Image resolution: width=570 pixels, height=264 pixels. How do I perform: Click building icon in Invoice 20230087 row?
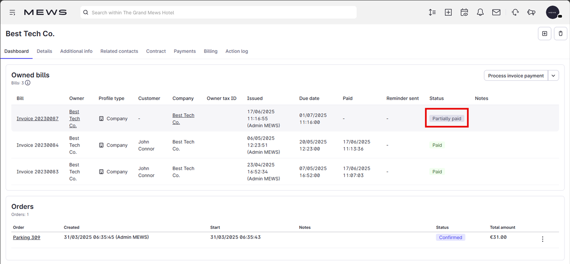[102, 119]
